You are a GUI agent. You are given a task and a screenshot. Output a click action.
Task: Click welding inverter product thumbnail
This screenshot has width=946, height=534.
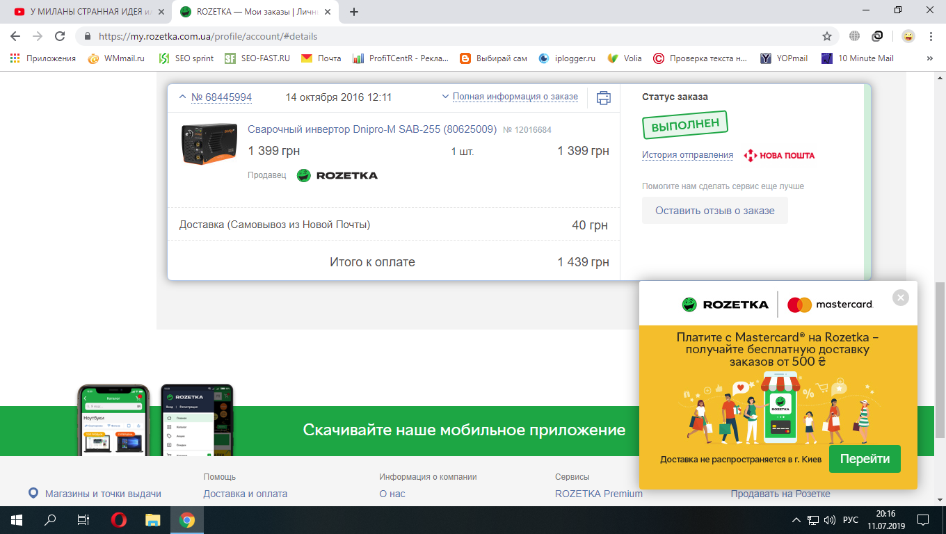pyautogui.click(x=208, y=145)
